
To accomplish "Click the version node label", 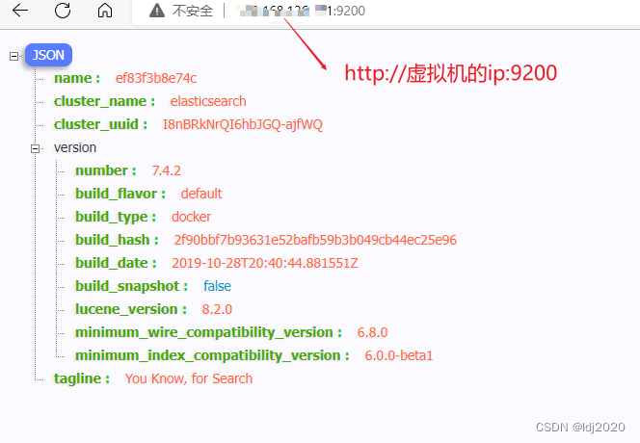I will (75, 147).
